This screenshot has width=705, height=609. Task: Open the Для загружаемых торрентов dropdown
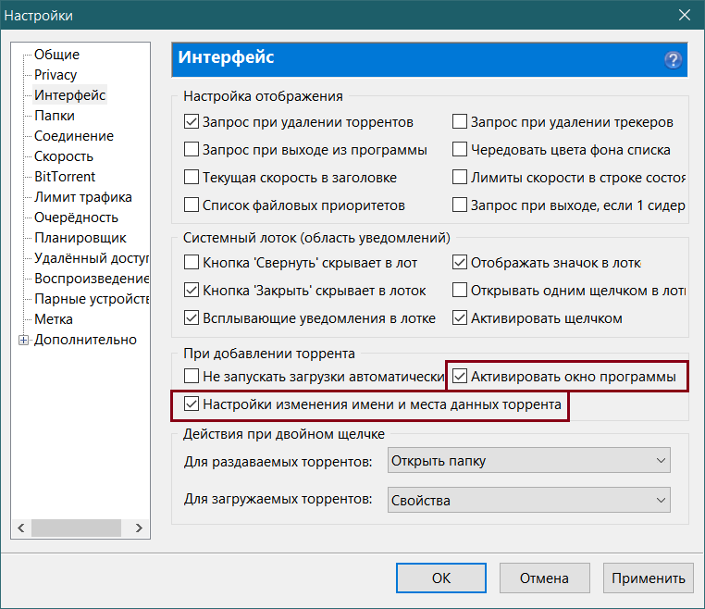[x=529, y=500]
